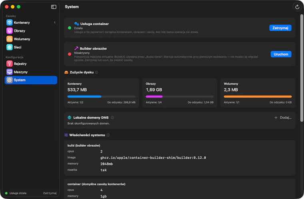
Task: Click the Obrazy layers icon in sidebar
Action: (x=10, y=31)
